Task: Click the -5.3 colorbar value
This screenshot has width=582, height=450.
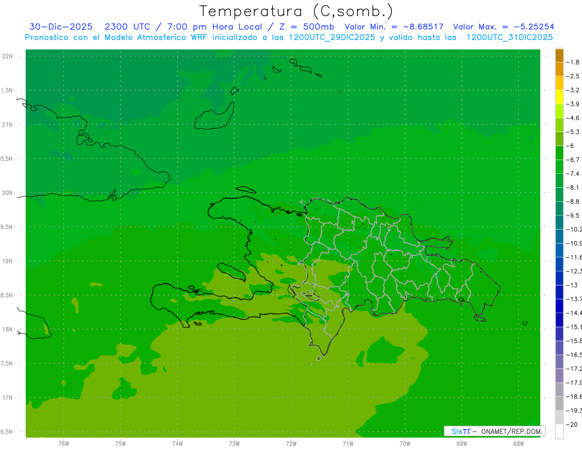Action: point(573,132)
